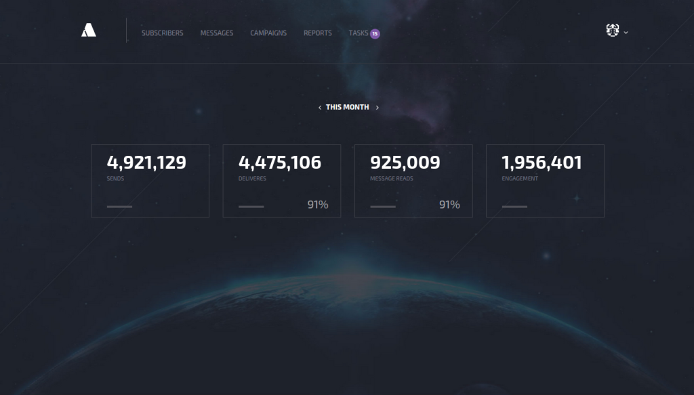Open the Message Reads card with 925,009
This screenshot has height=395, width=694.
[413, 180]
